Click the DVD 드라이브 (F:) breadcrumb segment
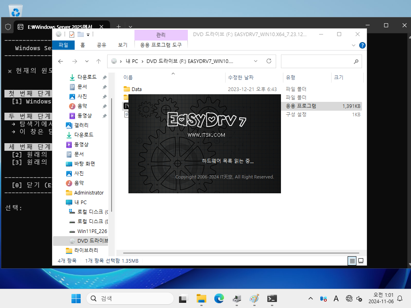Viewport: 411px width, 308px height. pyautogui.click(x=190, y=61)
